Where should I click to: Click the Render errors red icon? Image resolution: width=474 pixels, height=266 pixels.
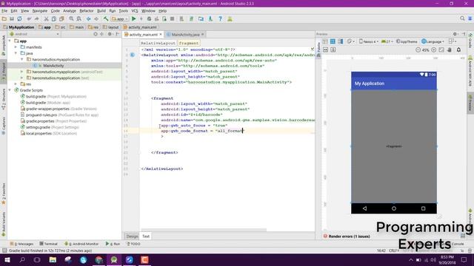[x=325, y=236]
